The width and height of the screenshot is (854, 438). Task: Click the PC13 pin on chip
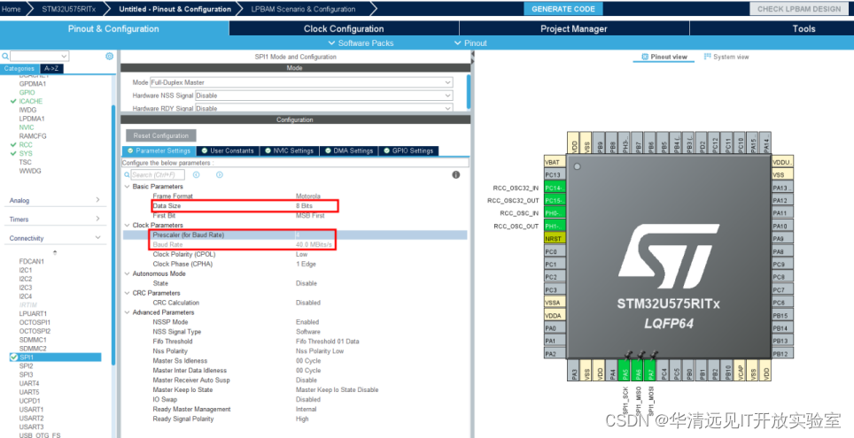(555, 174)
